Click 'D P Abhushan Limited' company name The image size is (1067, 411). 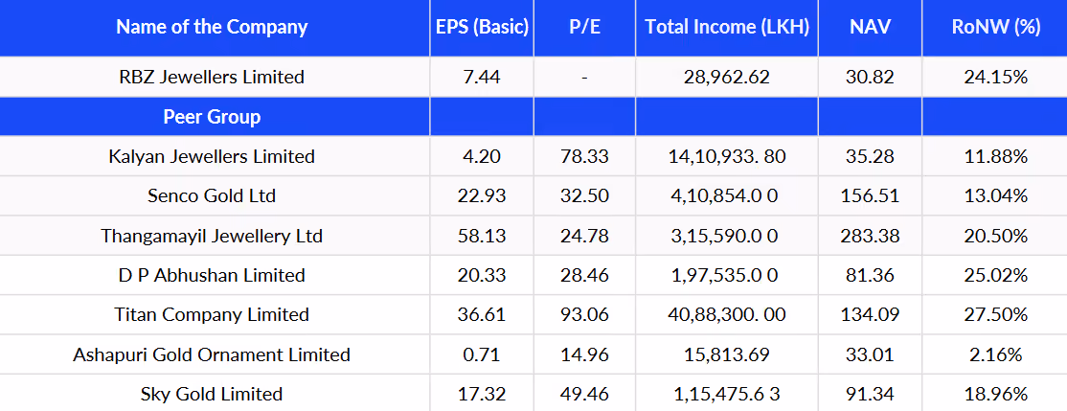point(212,276)
